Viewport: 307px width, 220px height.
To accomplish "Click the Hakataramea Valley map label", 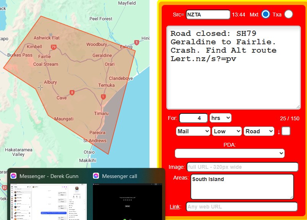I will pyautogui.click(x=19, y=152).
